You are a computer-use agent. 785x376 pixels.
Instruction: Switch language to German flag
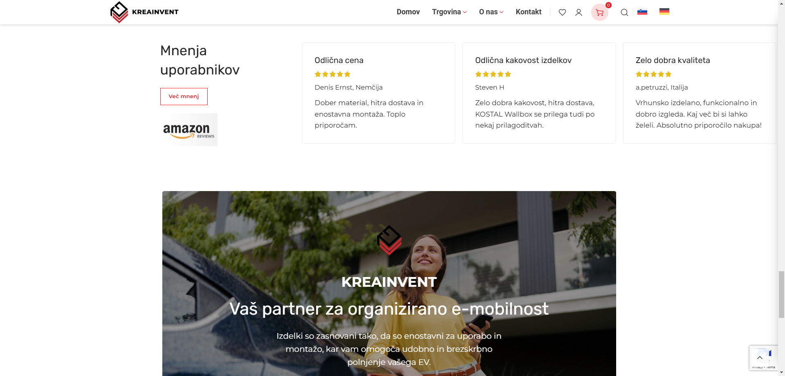[664, 11]
